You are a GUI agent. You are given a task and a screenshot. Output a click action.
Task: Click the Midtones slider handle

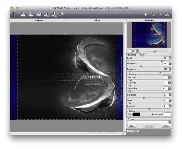[x=130, y=86]
